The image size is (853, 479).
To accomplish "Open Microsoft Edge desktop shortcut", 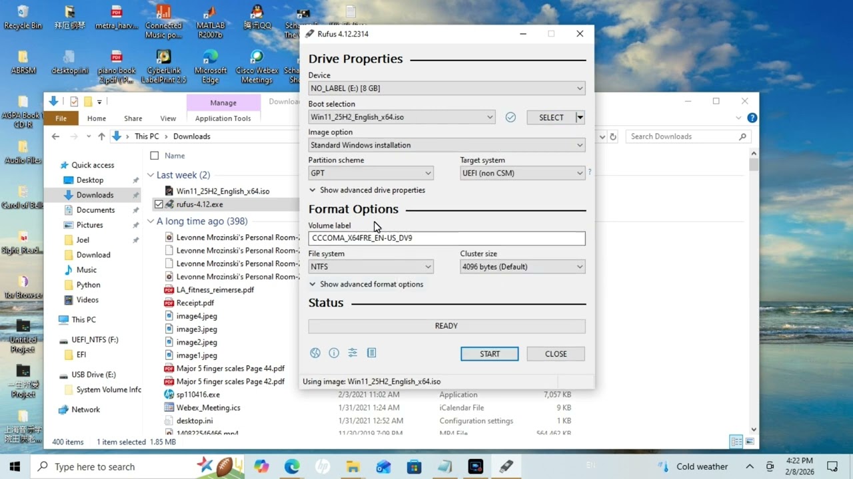I will tap(211, 67).
